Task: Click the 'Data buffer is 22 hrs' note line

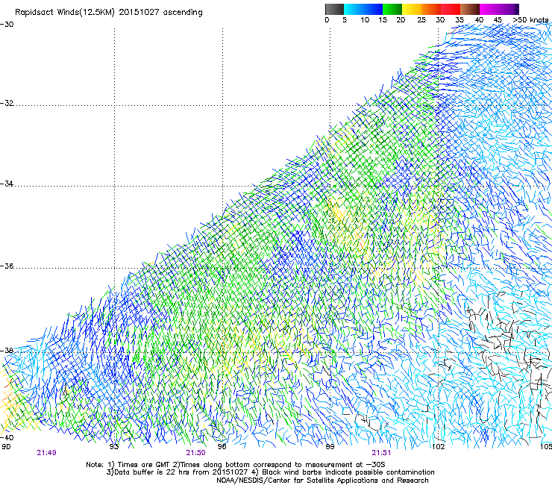Action: point(270,472)
